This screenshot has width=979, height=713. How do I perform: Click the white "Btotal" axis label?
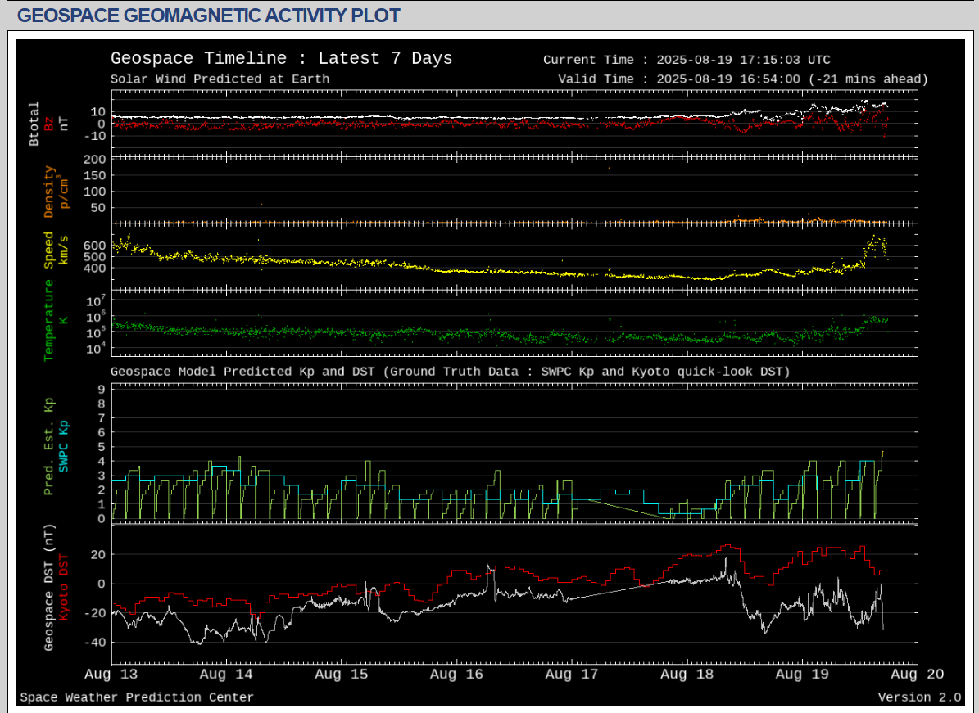pyautogui.click(x=34, y=124)
